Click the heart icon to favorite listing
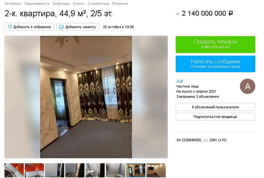The height and width of the screenshot is (178, 264). (10, 27)
